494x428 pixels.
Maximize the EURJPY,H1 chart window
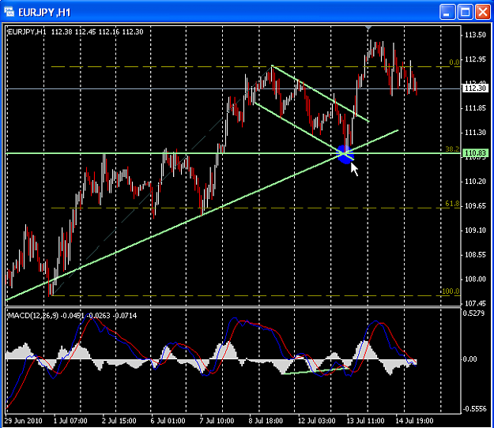point(465,12)
